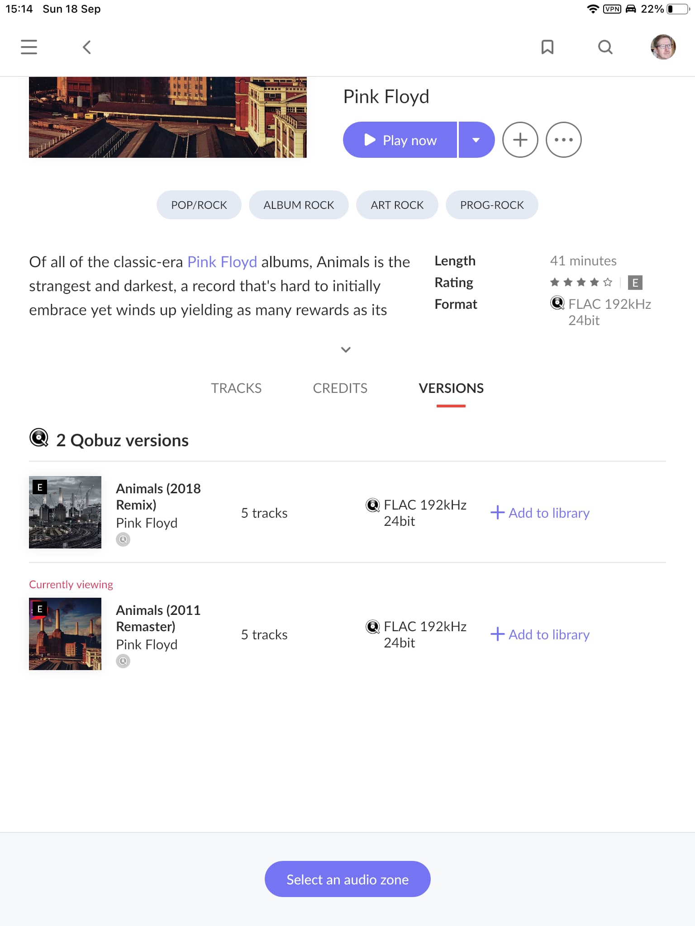Click the 'Currently viewing' label
This screenshot has width=695, height=926.
click(x=71, y=584)
